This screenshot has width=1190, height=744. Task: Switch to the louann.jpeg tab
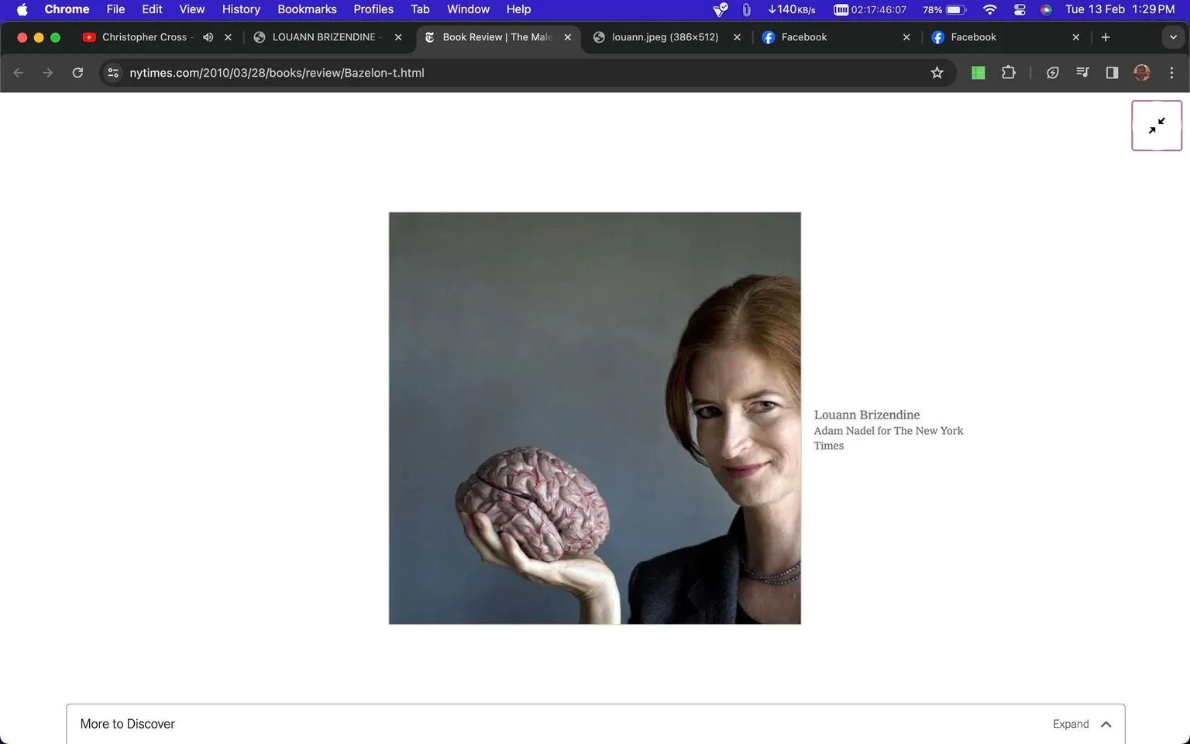[x=666, y=37]
